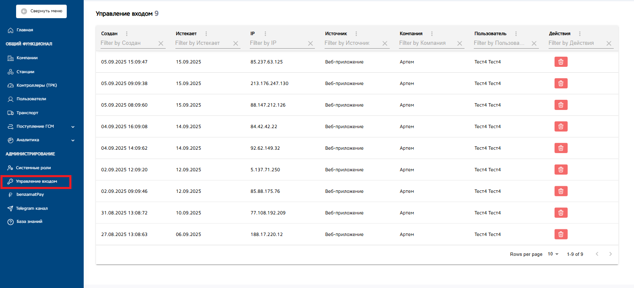Go to Компании in sidebar
The image size is (634, 288).
[x=27, y=58]
